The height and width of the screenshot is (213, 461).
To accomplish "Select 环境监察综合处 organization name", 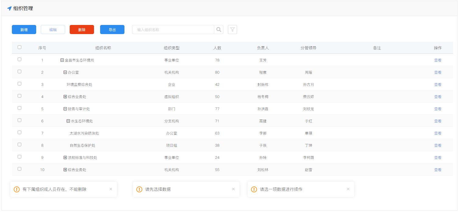I will coord(79,85).
